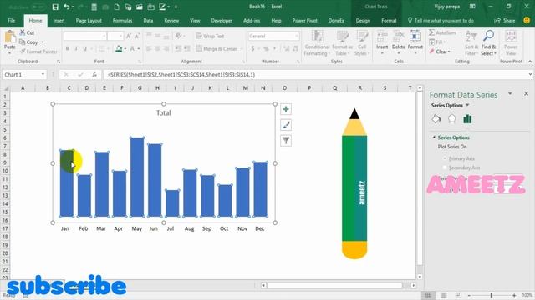Click the Save icon in the quick access toolbar

[55, 7]
